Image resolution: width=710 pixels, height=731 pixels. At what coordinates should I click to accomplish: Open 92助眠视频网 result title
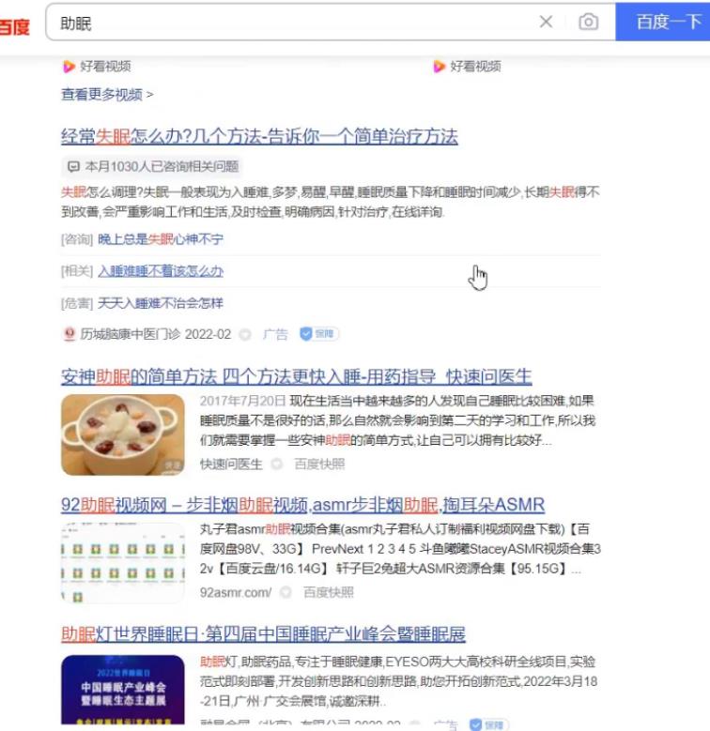pos(302,505)
